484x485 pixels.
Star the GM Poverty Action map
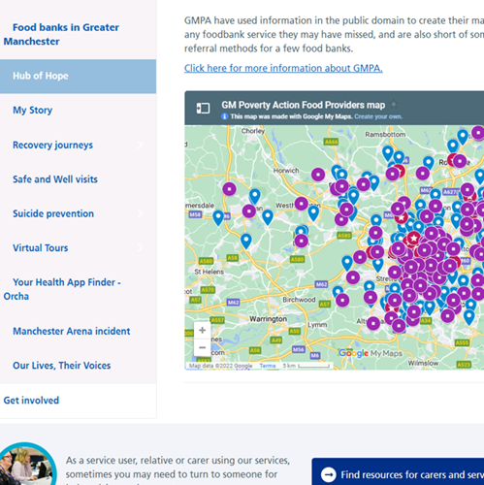coord(394,105)
